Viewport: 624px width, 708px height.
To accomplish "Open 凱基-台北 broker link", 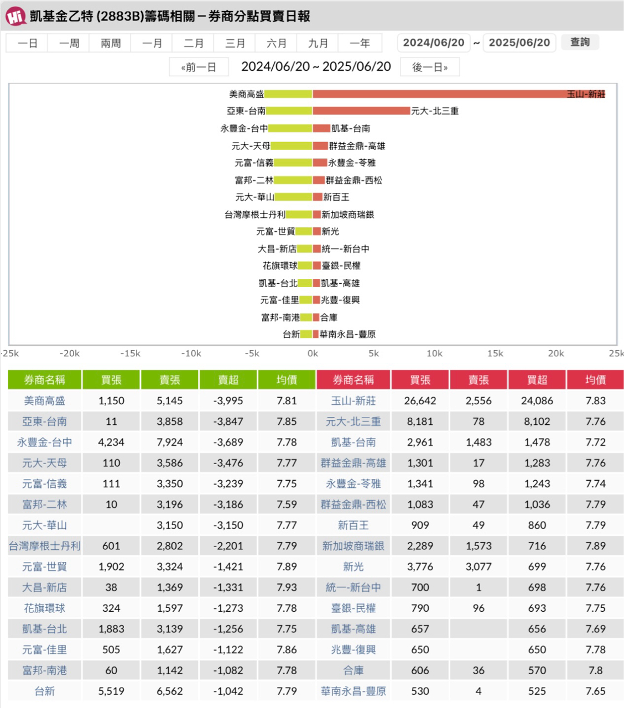I will point(44,629).
